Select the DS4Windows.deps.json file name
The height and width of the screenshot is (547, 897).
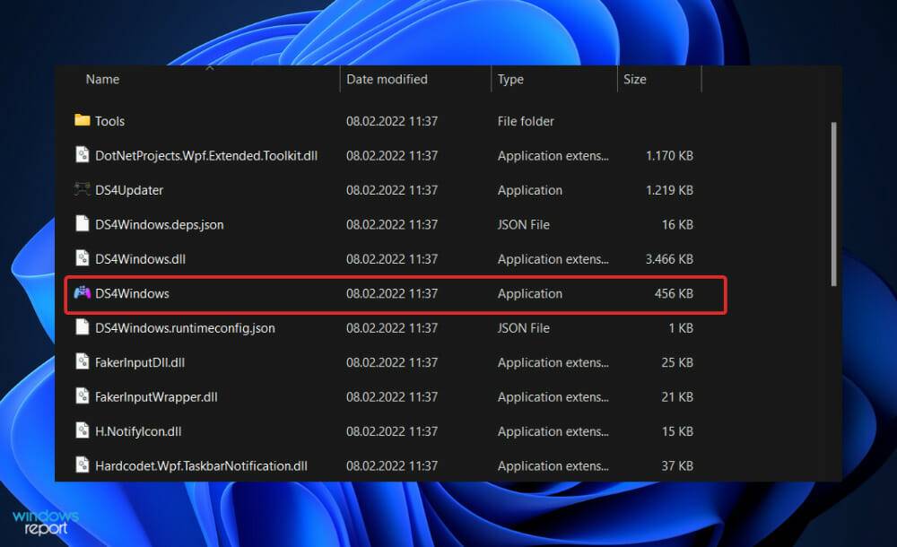coord(159,225)
